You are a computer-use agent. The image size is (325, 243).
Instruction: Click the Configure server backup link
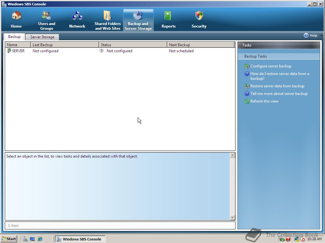pos(271,66)
